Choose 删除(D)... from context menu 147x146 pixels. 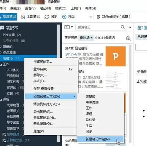[x=51, y=75]
